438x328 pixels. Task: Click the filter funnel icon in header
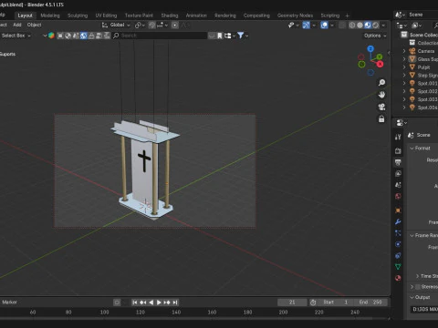[x=240, y=36]
